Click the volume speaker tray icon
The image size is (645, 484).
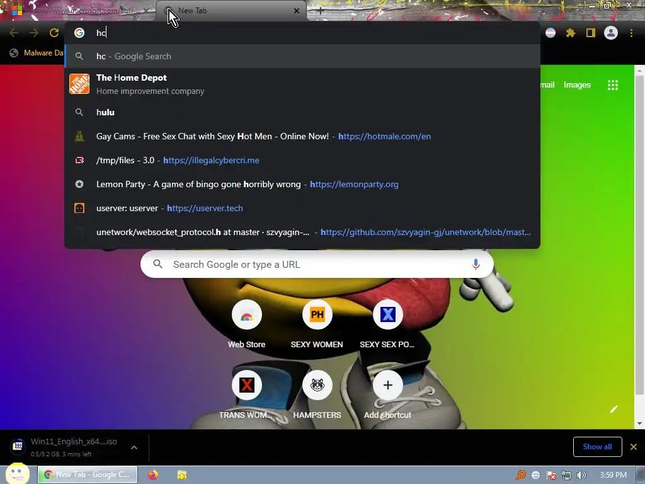pos(581,475)
